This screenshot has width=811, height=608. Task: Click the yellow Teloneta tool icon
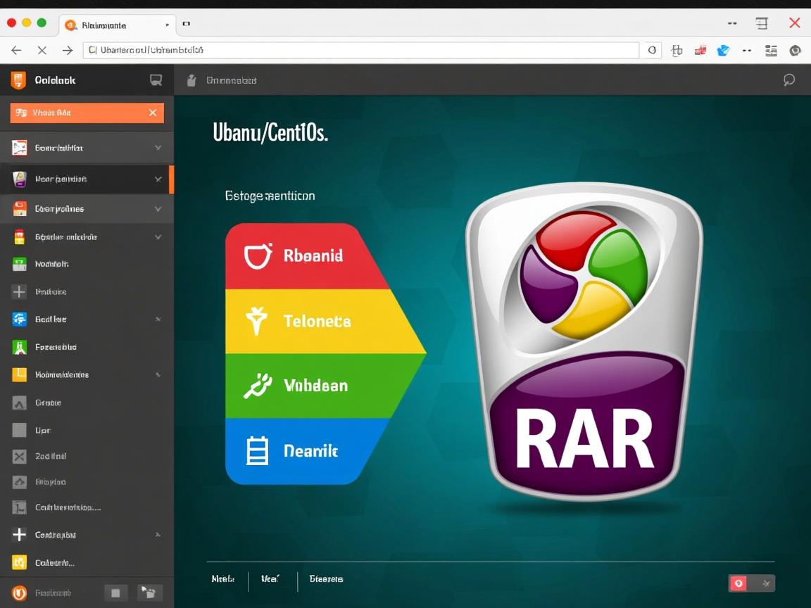click(258, 321)
